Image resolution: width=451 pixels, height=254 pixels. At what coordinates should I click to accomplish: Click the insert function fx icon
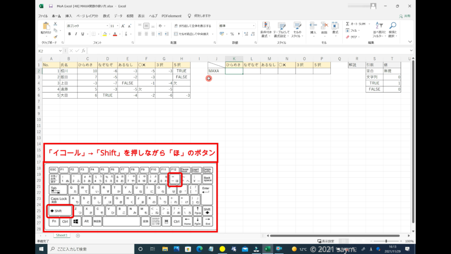coord(83,51)
